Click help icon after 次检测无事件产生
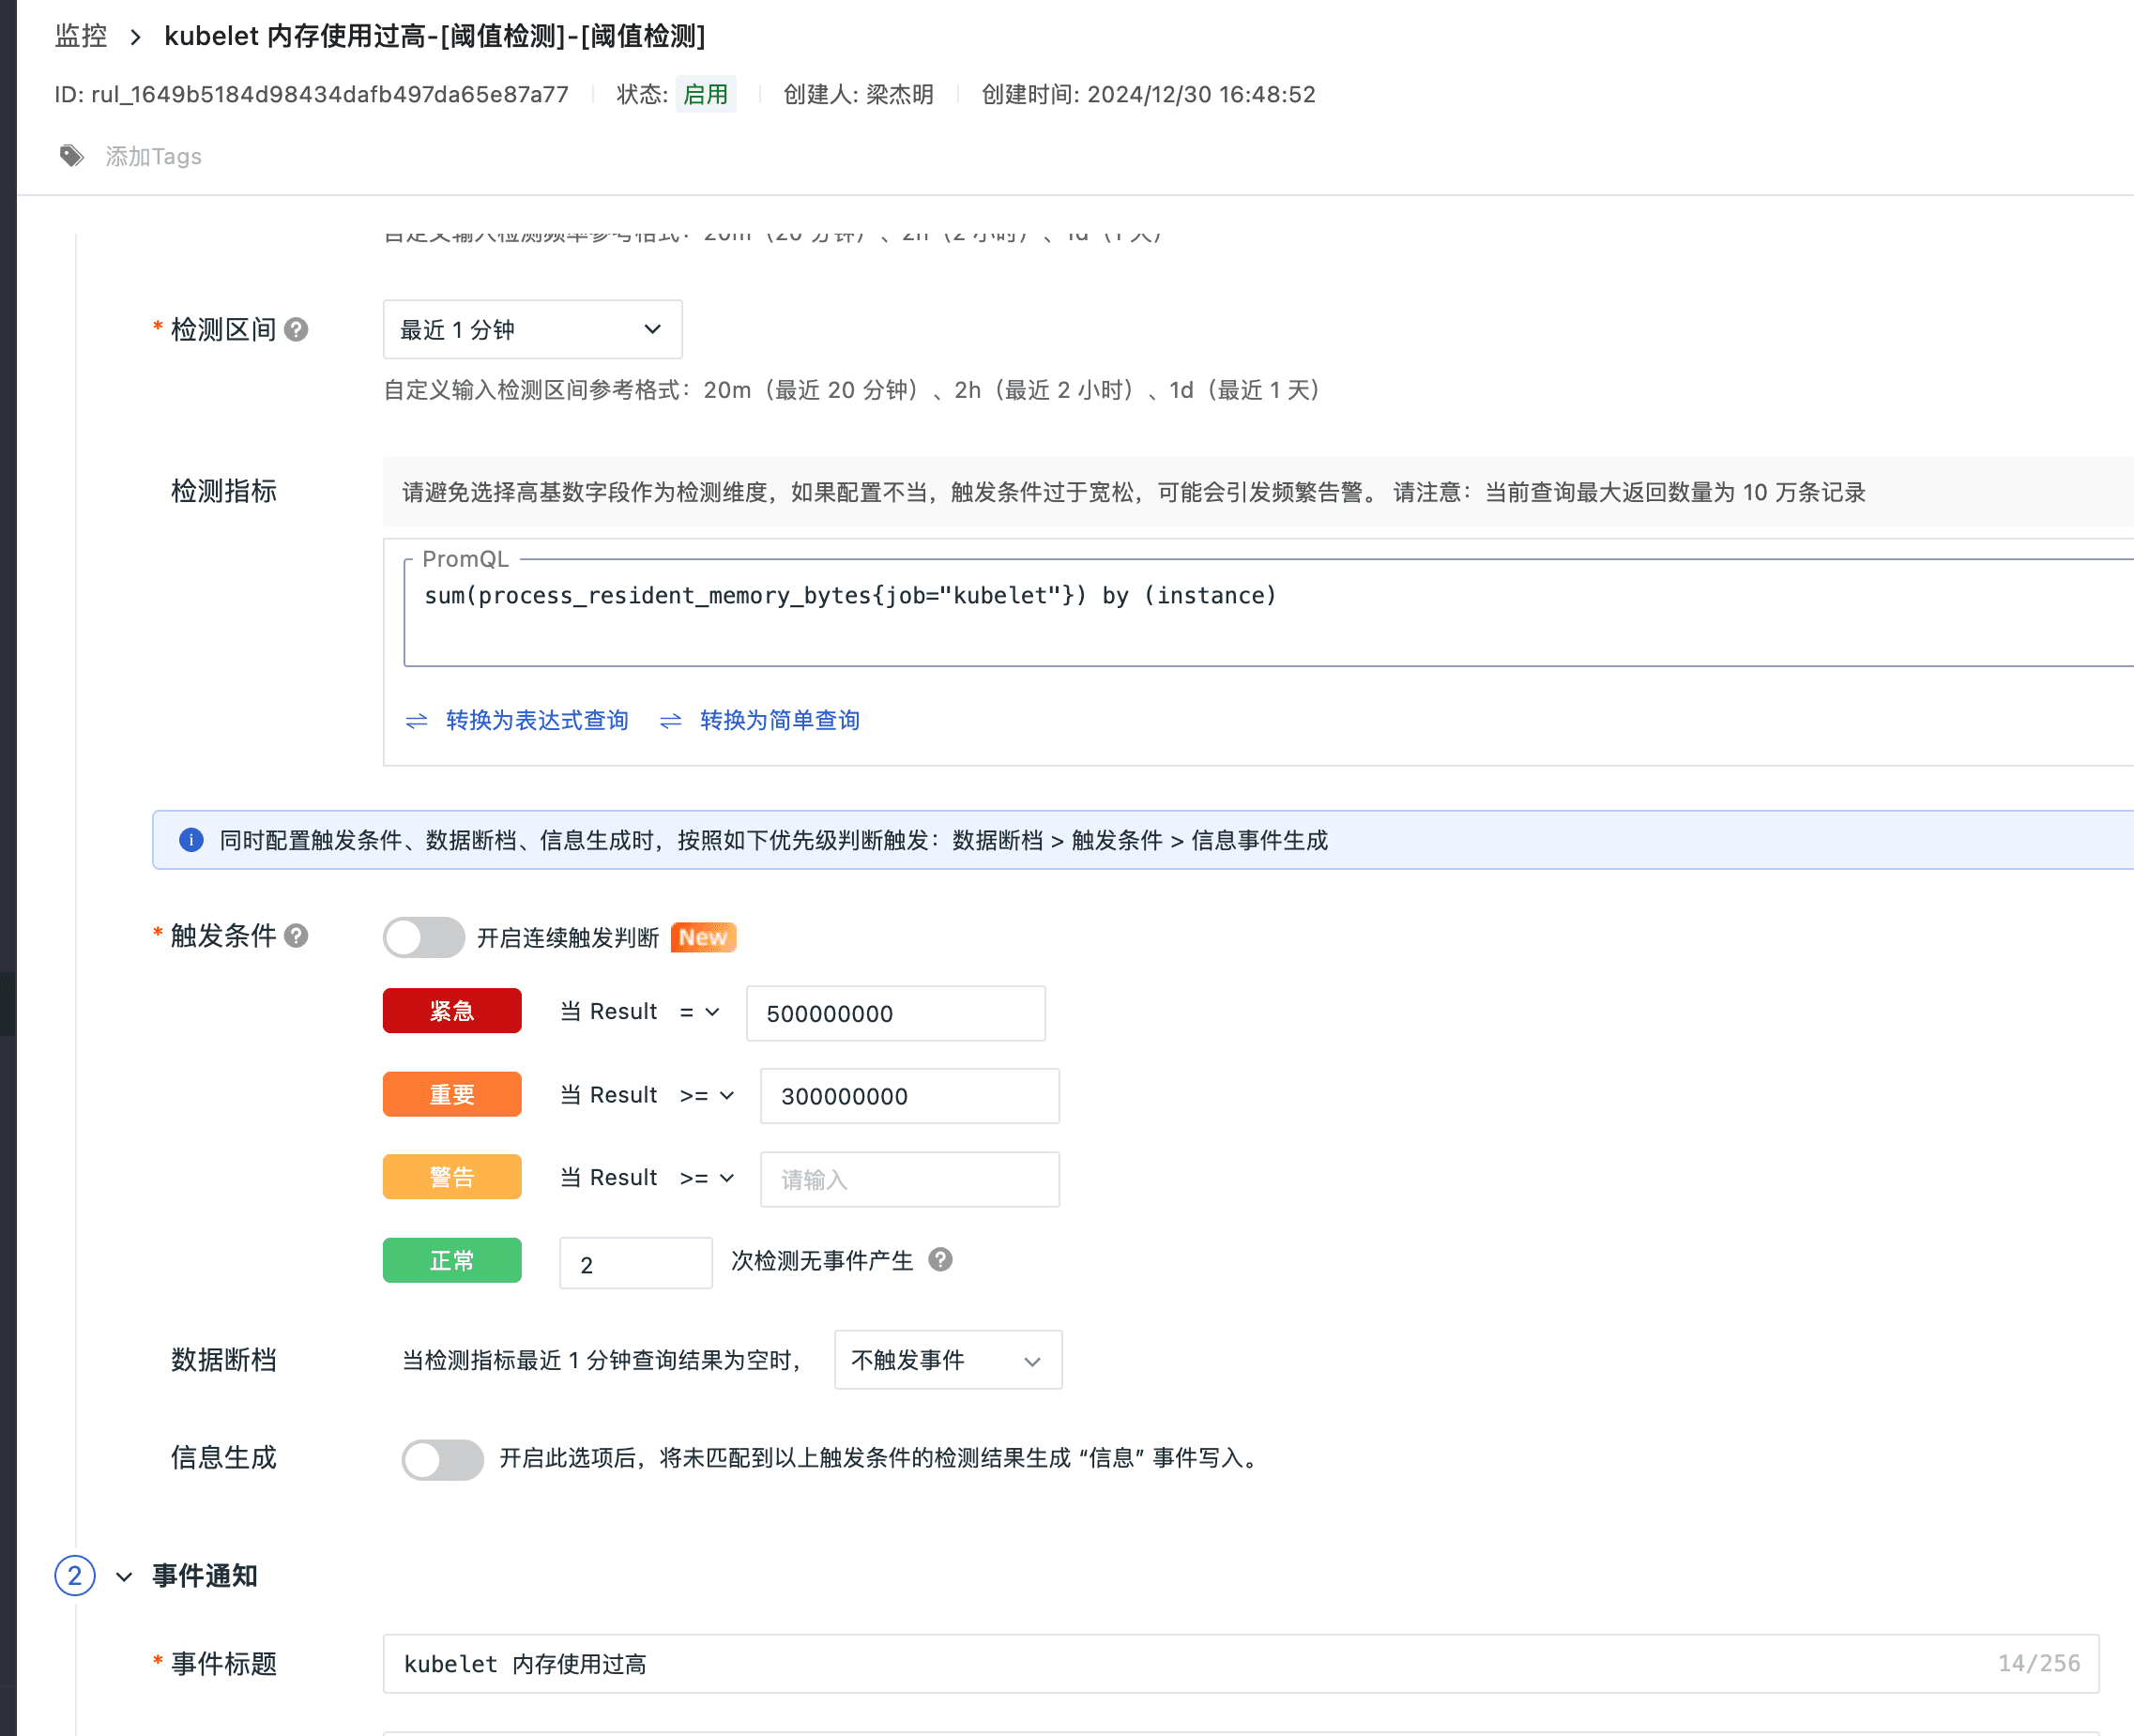 (940, 1259)
